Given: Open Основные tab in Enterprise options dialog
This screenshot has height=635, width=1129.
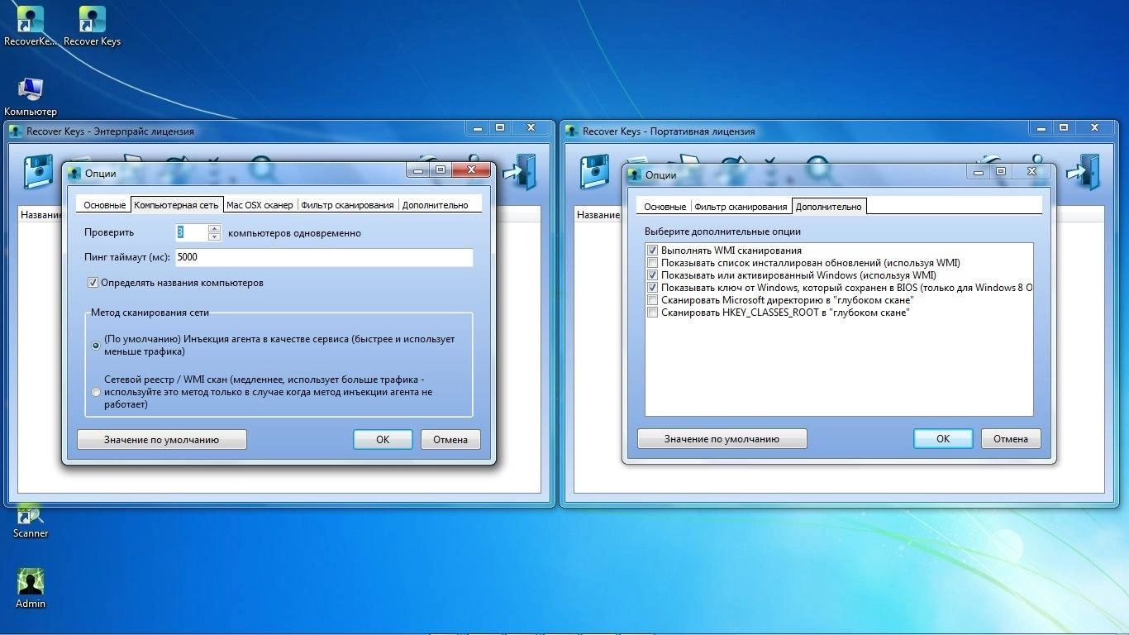Looking at the screenshot, I should (x=104, y=205).
